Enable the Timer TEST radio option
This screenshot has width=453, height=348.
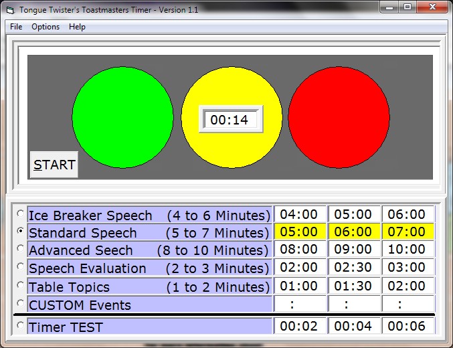[21, 327]
